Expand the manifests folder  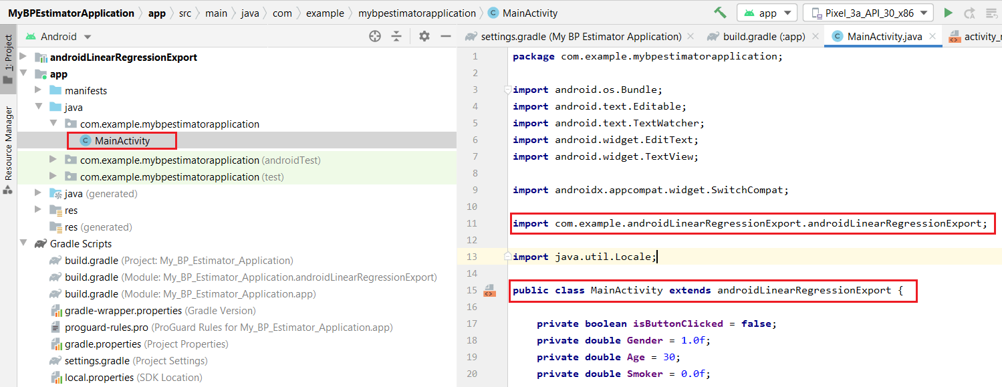[x=38, y=90]
